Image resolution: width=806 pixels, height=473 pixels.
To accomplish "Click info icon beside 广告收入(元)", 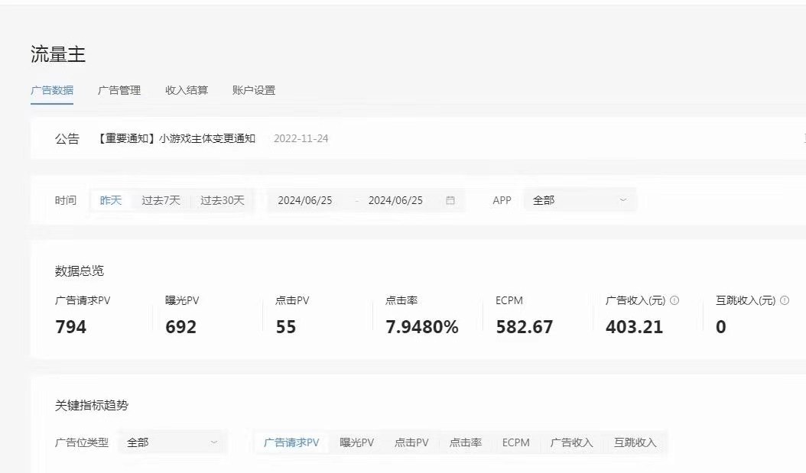I will 674,301.
